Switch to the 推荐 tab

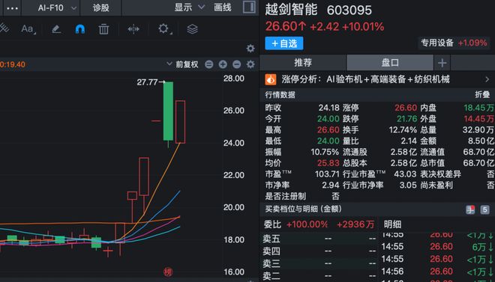tap(303, 63)
